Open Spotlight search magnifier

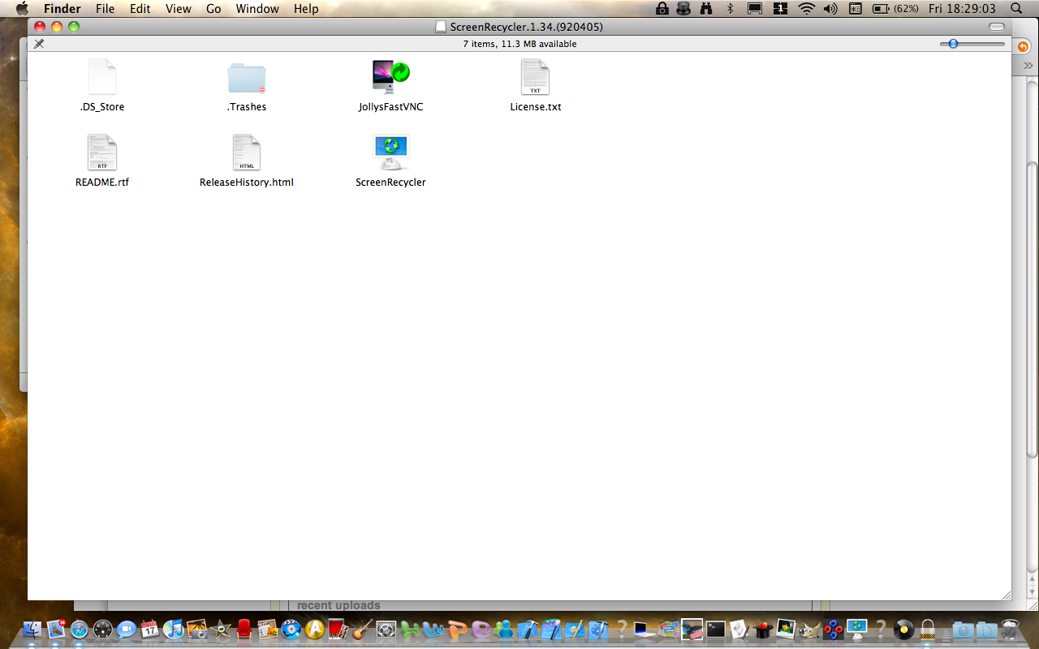pos(1017,9)
